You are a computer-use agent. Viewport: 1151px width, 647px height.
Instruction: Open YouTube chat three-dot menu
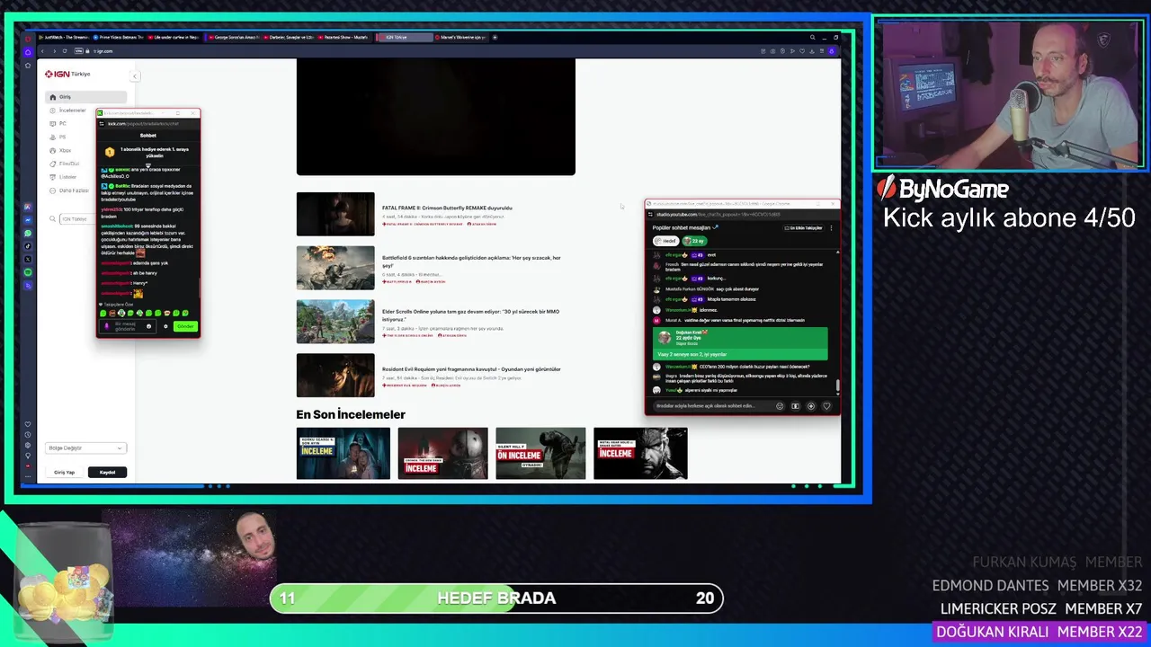831,228
